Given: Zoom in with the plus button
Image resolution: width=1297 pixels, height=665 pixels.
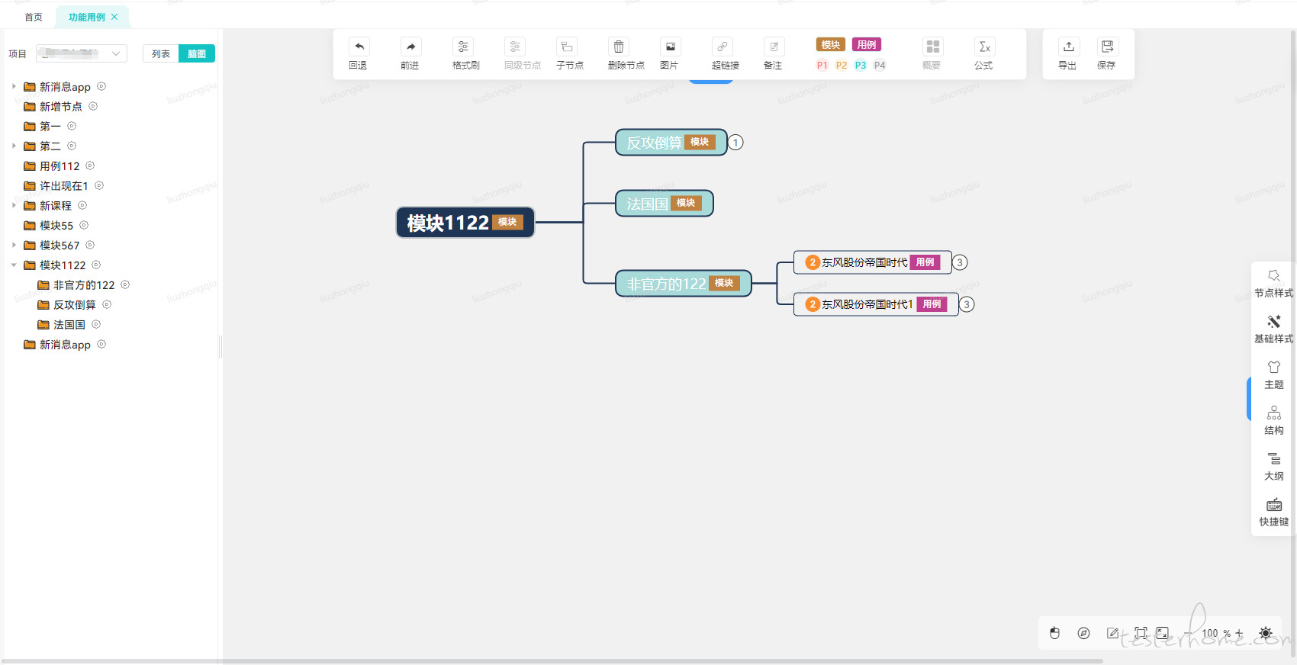Looking at the screenshot, I should point(1239,633).
